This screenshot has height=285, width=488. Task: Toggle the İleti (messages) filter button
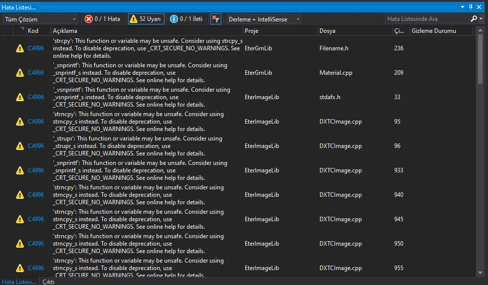pyautogui.click(x=186, y=19)
